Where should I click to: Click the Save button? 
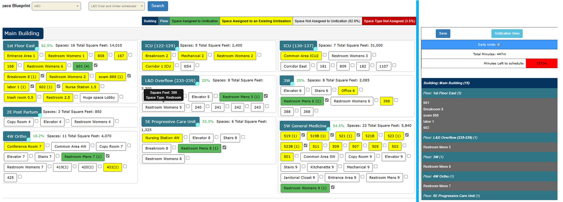point(443,34)
